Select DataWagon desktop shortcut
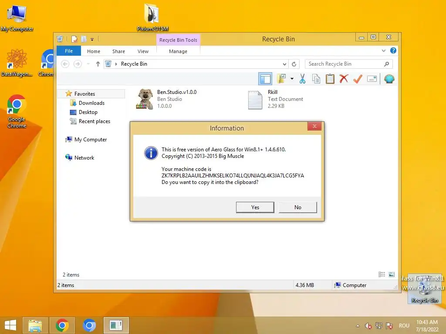The width and height of the screenshot is (446, 334). (17, 63)
